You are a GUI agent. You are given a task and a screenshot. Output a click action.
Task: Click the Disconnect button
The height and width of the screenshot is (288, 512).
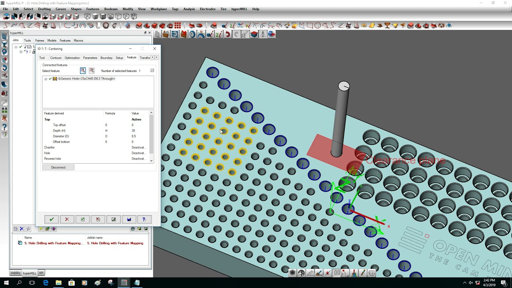[x=58, y=167]
